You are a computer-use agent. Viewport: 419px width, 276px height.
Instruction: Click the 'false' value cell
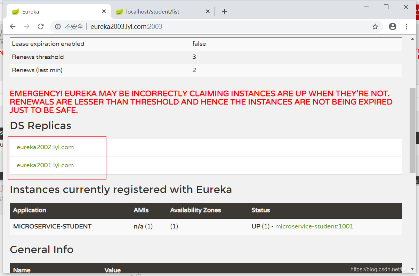click(x=199, y=44)
